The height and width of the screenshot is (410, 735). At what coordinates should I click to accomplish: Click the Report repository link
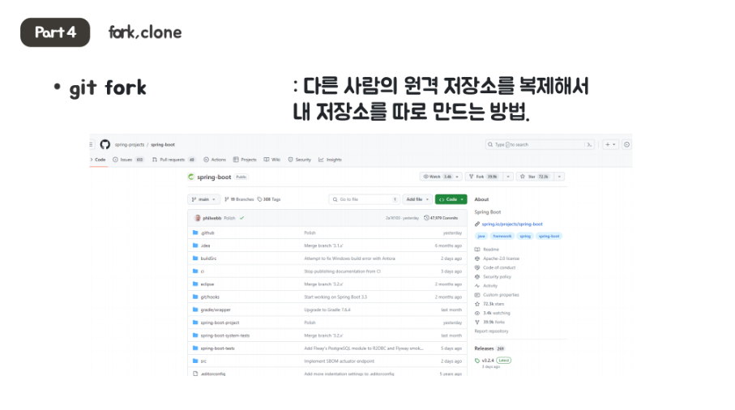(x=491, y=331)
